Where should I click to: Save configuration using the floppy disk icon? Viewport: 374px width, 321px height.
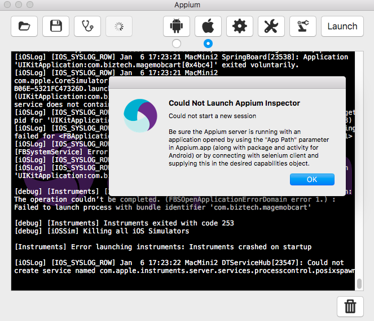[56, 27]
